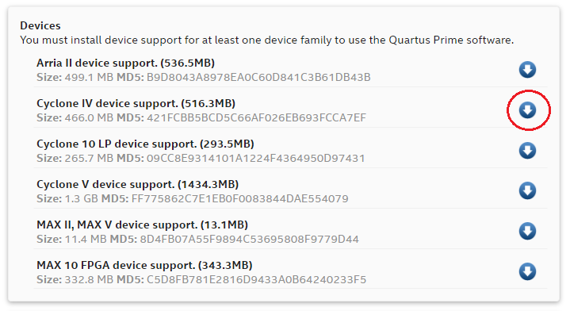Screen dimensions: 570x311
Task: Click the MAX II 11.4 MB MD5 line
Action: click(x=197, y=239)
